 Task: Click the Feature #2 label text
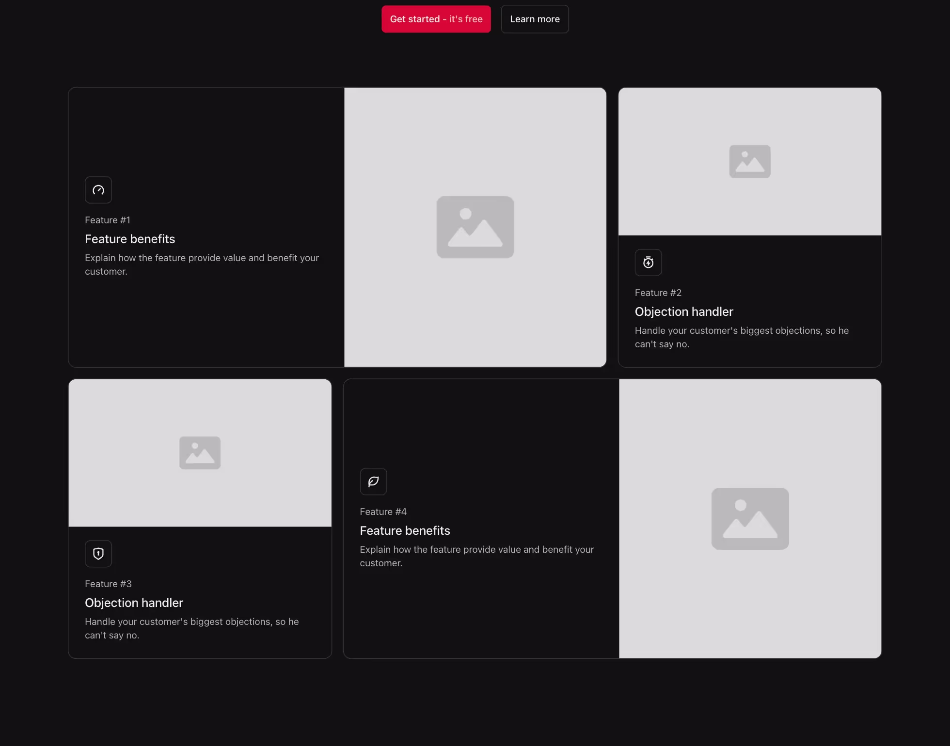(x=658, y=293)
